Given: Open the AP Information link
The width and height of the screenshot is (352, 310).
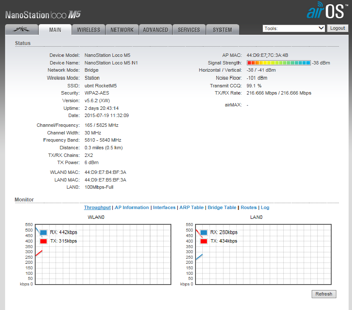Looking at the screenshot, I should 132,207.
